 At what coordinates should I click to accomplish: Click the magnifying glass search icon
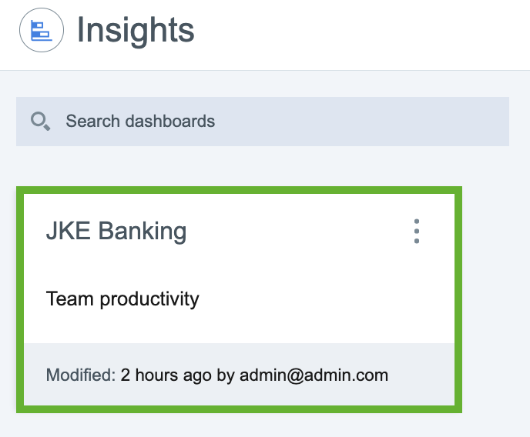pyautogui.click(x=41, y=122)
